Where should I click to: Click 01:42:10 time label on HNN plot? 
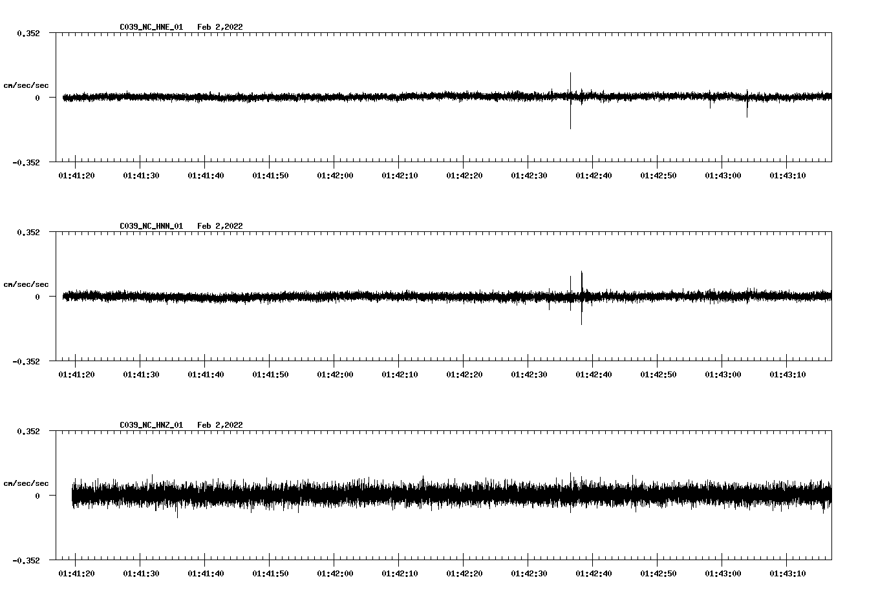coord(400,375)
